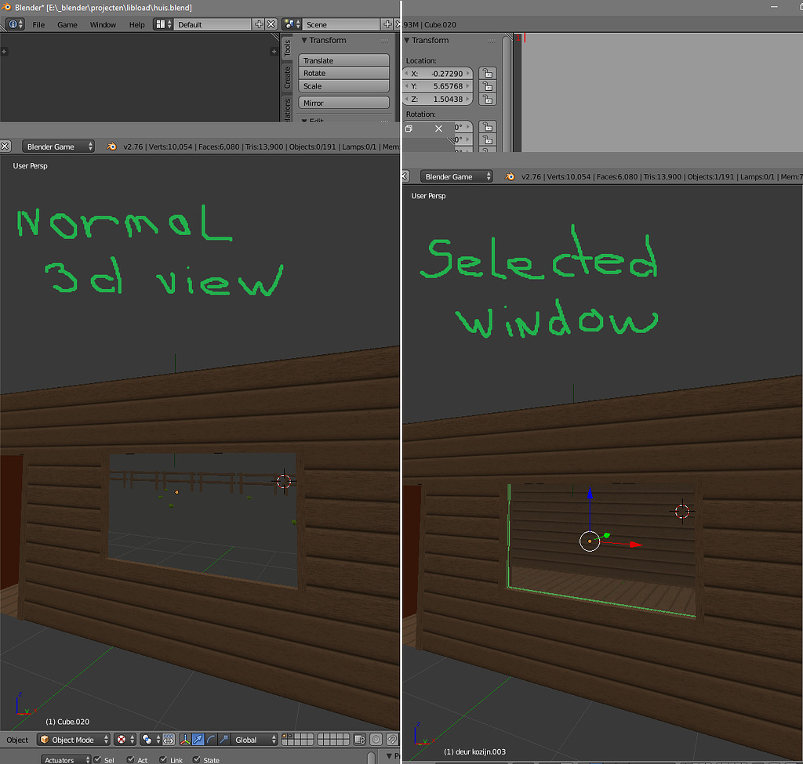Switch to the Create tab
803x764 pixels.
[287, 77]
